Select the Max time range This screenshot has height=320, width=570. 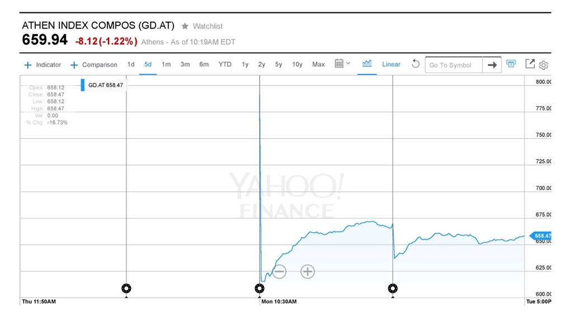(x=318, y=64)
